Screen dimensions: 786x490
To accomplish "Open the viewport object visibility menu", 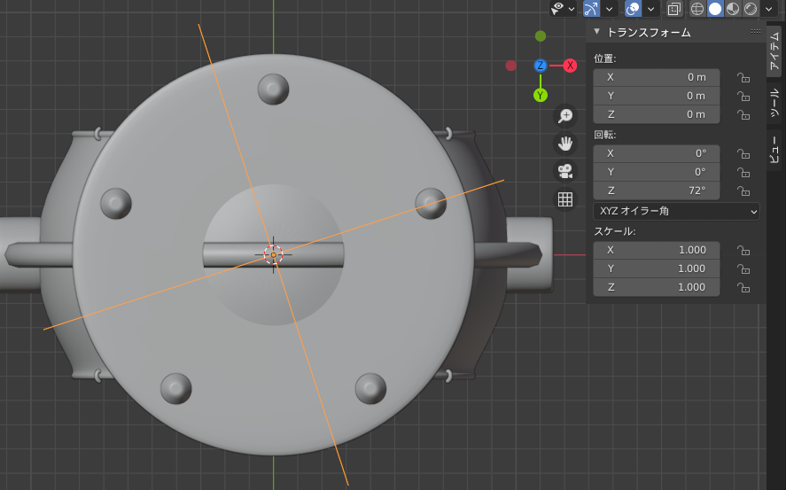I will coord(557,9).
